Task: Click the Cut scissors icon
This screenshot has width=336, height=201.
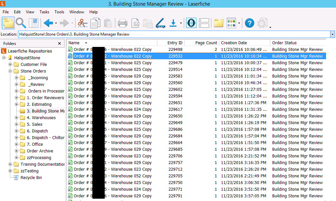Action: [x=83, y=23]
